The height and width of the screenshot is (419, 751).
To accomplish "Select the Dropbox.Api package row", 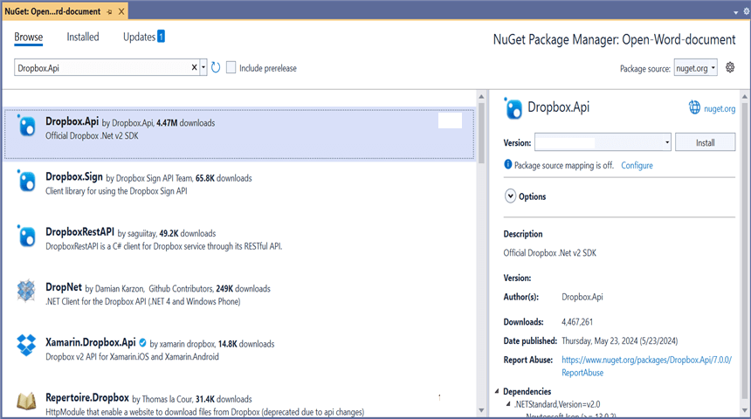I will tap(239, 134).
